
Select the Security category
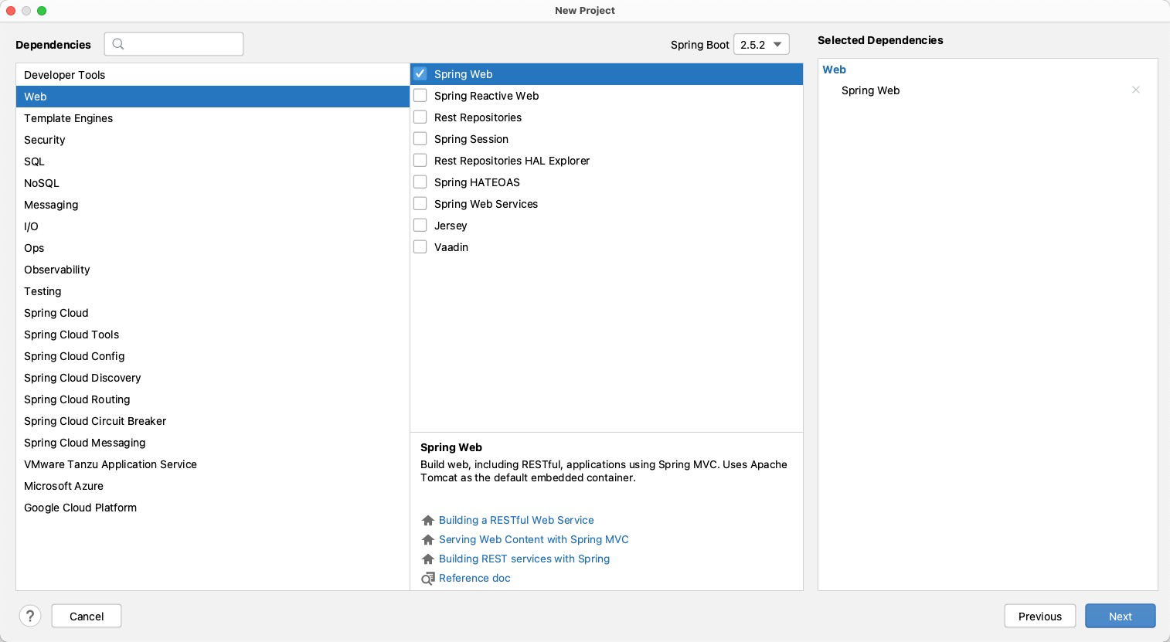pyautogui.click(x=213, y=140)
